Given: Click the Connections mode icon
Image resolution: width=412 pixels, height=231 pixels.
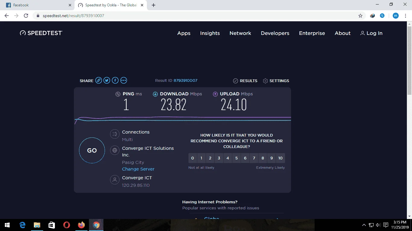Looking at the screenshot, I should [115, 134].
